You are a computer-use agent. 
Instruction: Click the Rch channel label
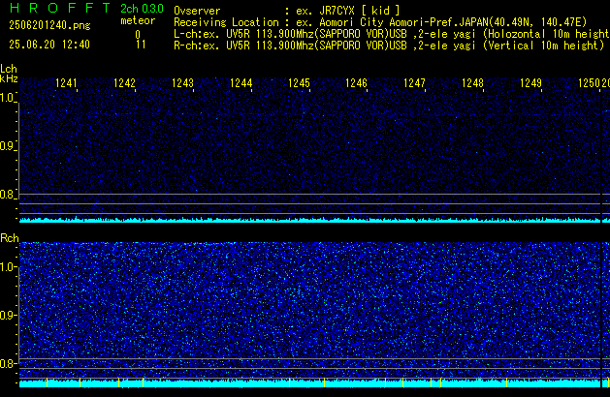point(10,238)
